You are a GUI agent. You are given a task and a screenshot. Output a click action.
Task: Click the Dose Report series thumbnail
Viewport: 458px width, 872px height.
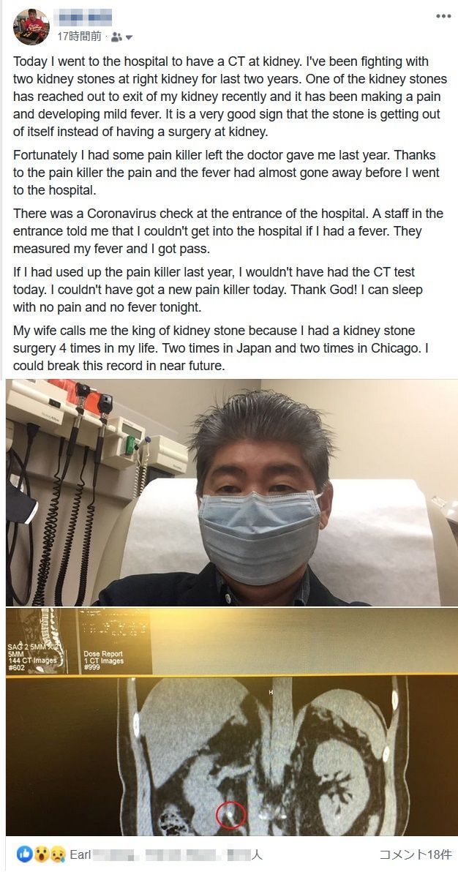click(114, 641)
